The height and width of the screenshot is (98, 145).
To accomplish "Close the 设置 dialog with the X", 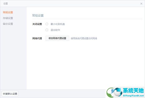I will [141, 4].
